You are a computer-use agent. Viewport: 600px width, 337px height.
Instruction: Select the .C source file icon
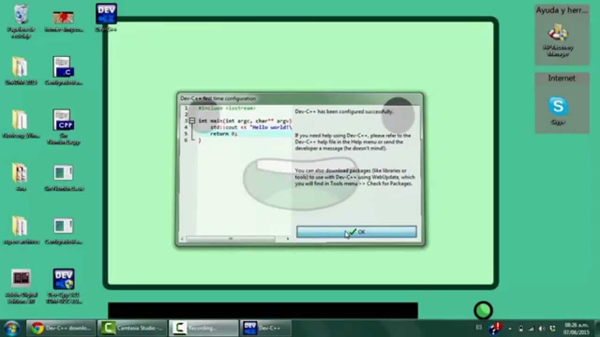(x=63, y=71)
